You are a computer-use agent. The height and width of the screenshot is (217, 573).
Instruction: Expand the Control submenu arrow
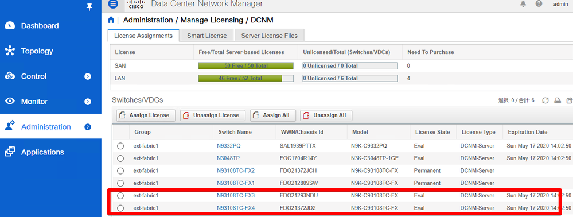(88, 76)
